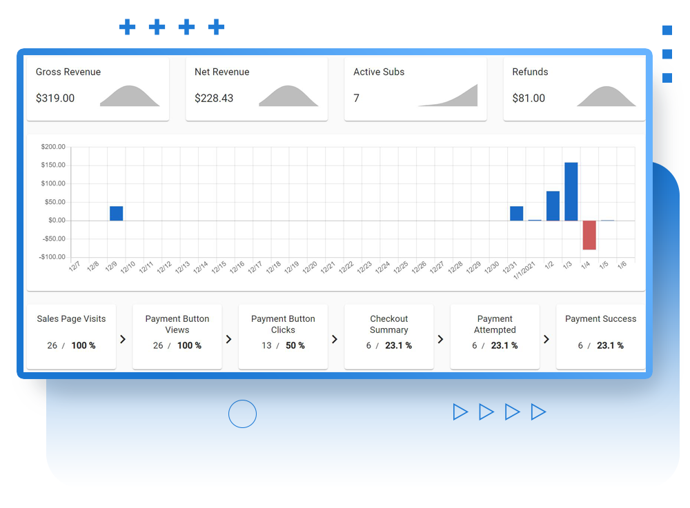
Task: Click the Gross Revenue sparkline icon
Action: click(131, 96)
